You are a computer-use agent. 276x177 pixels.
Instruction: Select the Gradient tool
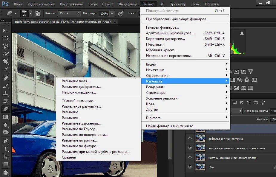coord(6,117)
